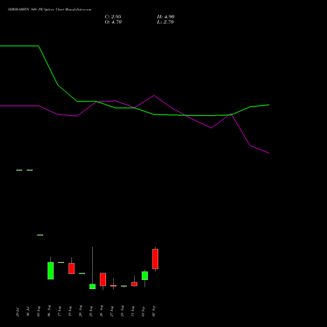Click the green line's flat top-left segment
327x327 pixels.
(x=19, y=46)
